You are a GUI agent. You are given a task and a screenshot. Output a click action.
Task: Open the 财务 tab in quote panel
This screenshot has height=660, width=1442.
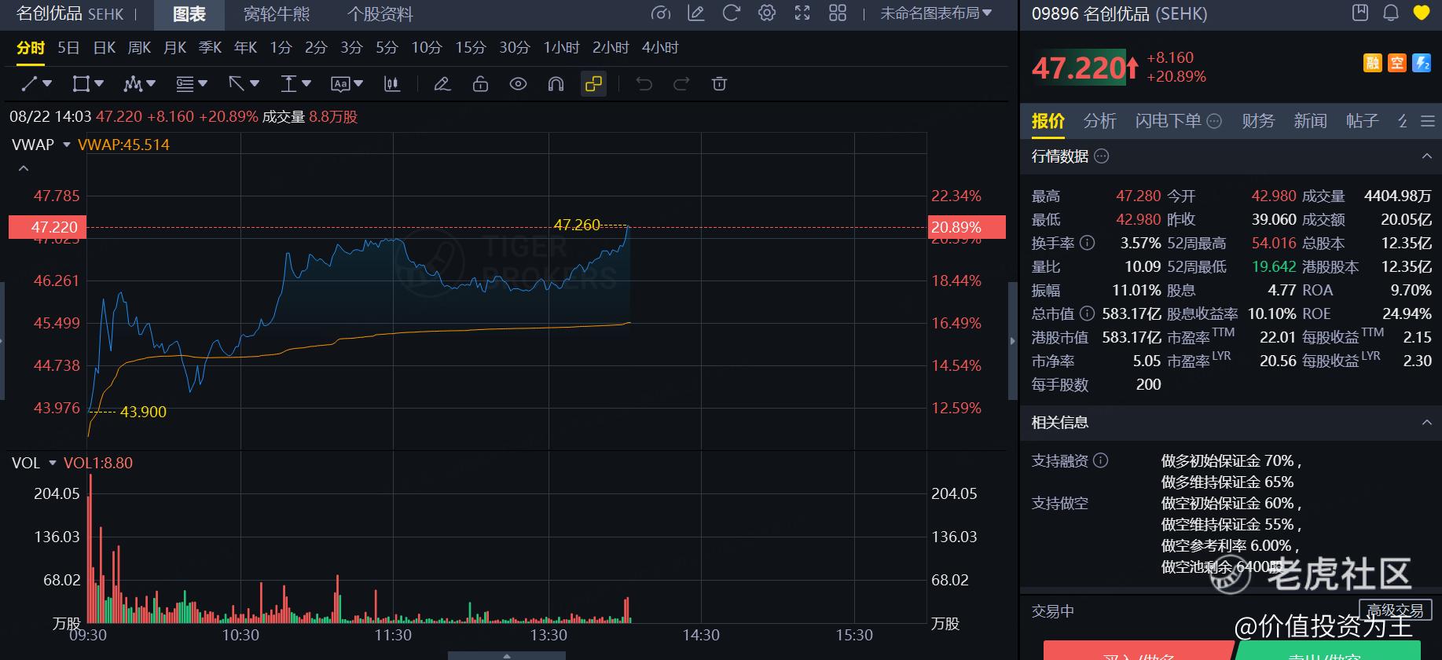[x=1258, y=121]
